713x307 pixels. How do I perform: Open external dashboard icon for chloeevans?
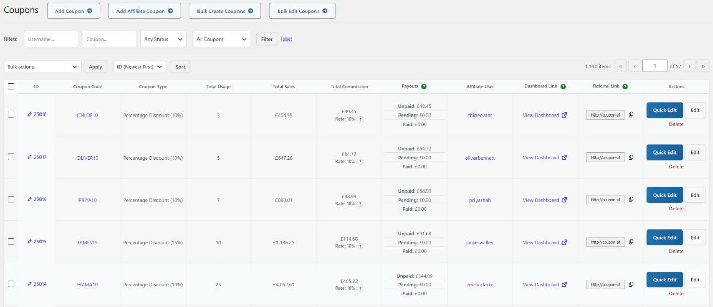564,115
